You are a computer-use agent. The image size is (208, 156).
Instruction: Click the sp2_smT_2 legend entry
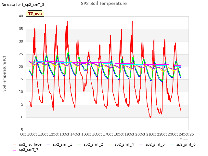point(90,144)
